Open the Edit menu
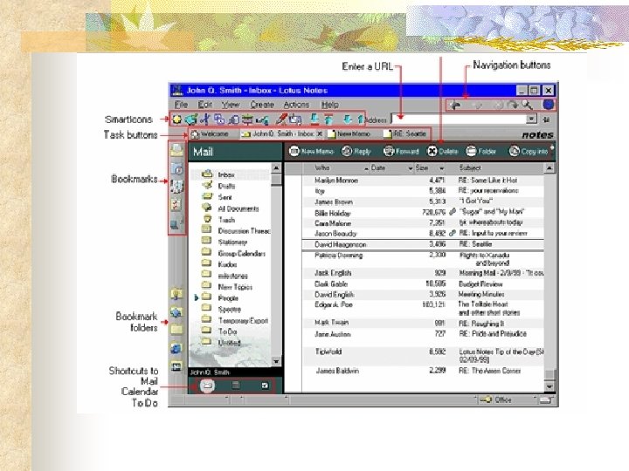 205,105
